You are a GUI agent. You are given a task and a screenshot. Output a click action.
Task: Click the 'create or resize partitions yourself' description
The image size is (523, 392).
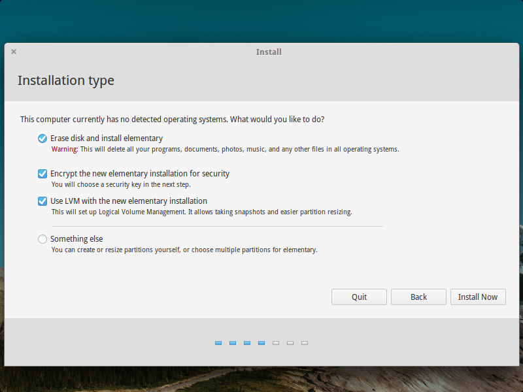(x=184, y=250)
